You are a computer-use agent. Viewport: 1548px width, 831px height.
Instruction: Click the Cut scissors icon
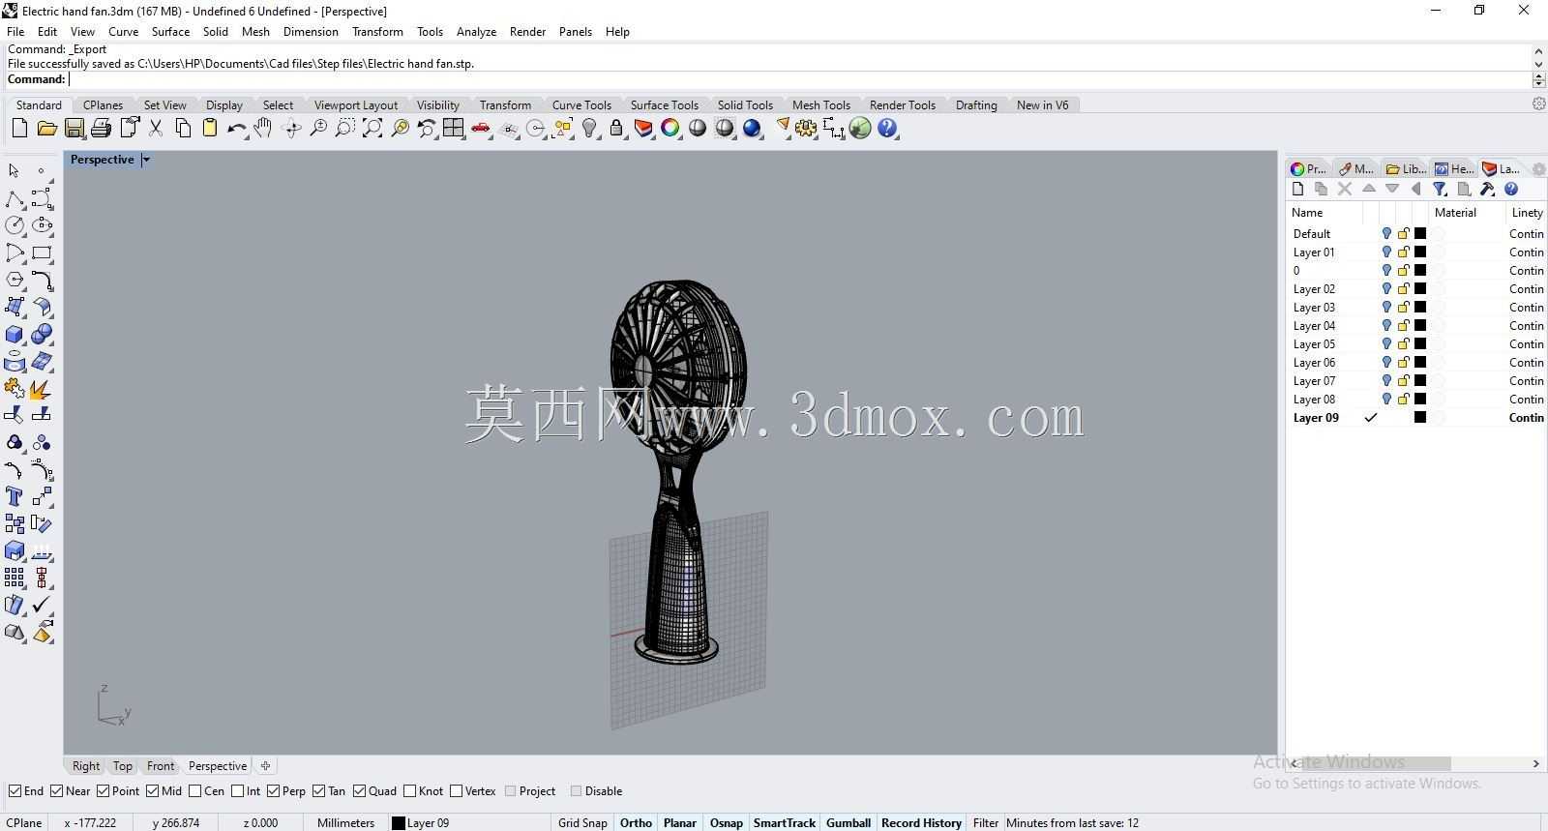[x=155, y=129]
